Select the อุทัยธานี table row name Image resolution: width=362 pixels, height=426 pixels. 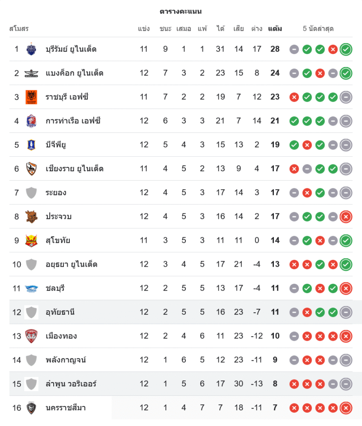(60, 312)
